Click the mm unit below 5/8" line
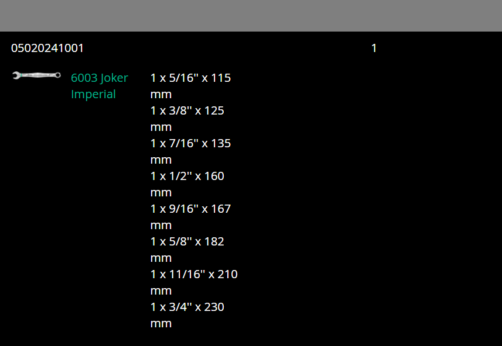The height and width of the screenshot is (346, 502). click(160, 258)
